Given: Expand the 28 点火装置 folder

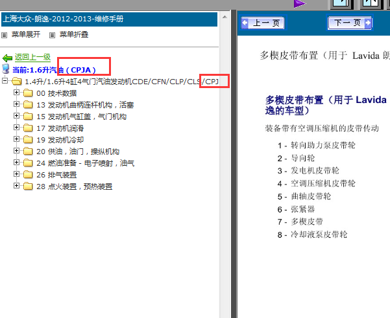Looking at the screenshot, I should tap(16, 186).
